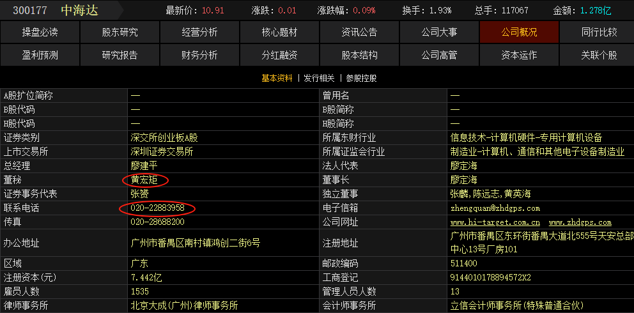Click stock name 中海达
This screenshot has width=634, height=313.
tap(80, 10)
